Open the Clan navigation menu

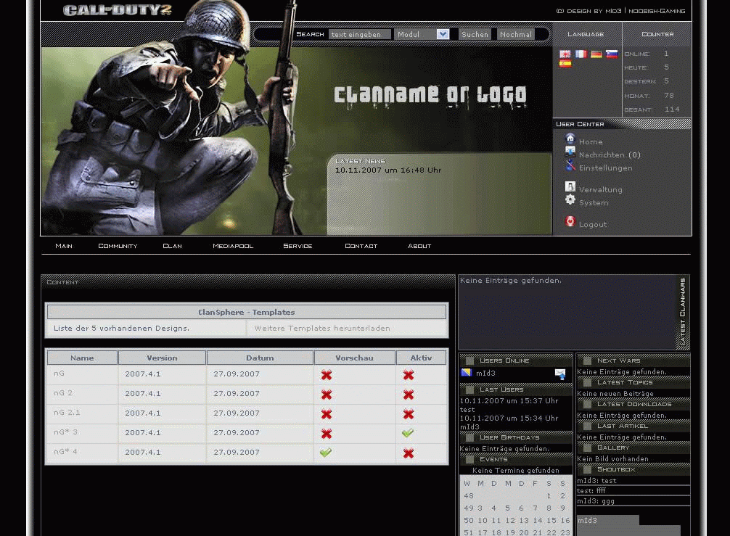[x=172, y=246]
